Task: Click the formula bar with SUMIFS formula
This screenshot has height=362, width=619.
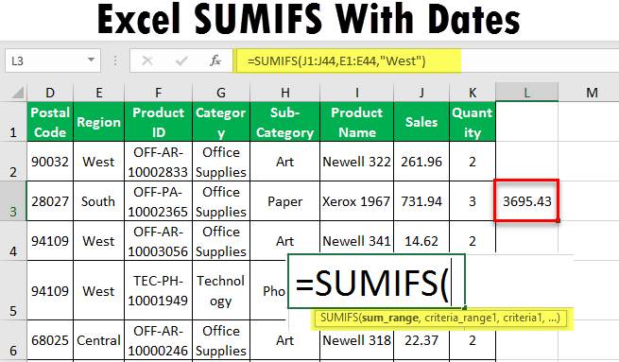Action: click(x=348, y=60)
